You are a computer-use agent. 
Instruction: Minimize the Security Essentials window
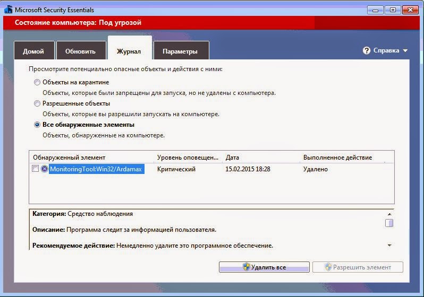pyautogui.click(x=375, y=10)
